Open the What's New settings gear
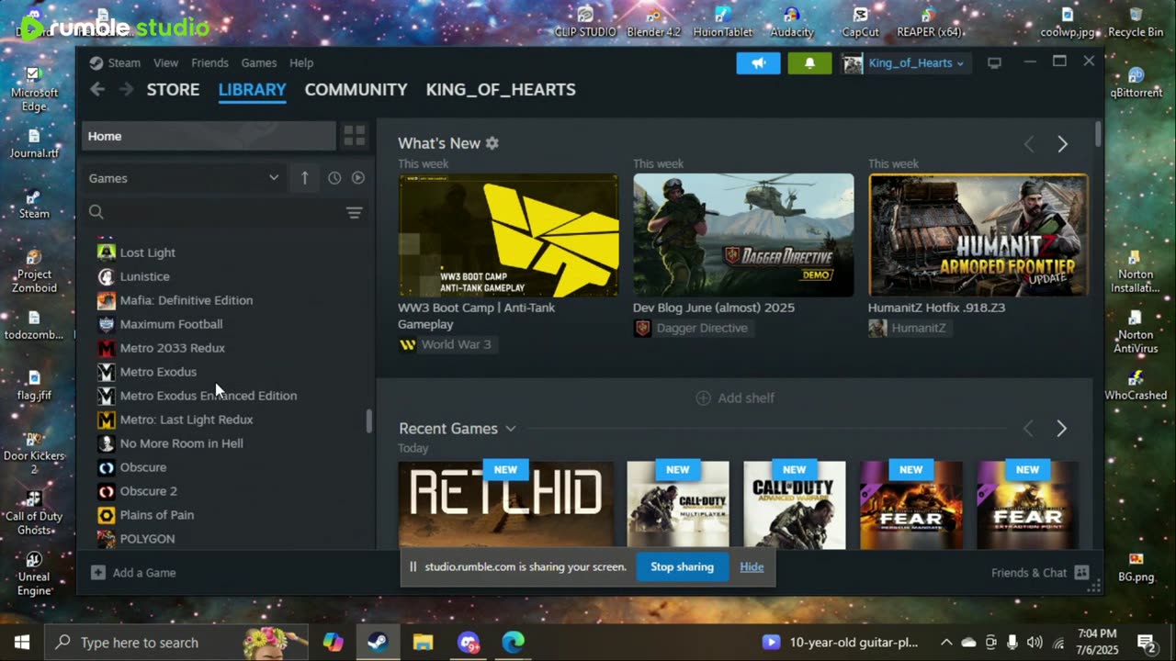Screen dimensions: 1176x661 coord(492,143)
